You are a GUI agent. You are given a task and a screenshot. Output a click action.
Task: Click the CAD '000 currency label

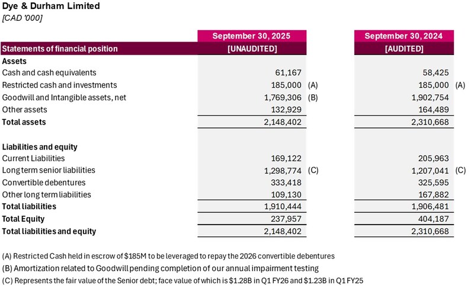point(22,18)
